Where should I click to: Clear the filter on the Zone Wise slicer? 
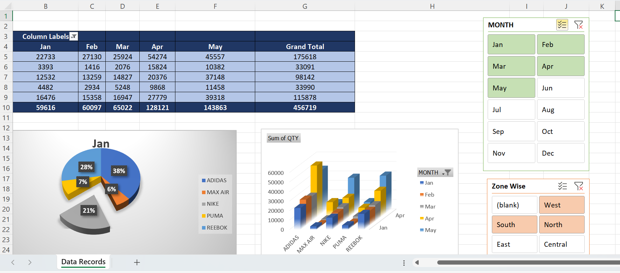[x=579, y=186]
